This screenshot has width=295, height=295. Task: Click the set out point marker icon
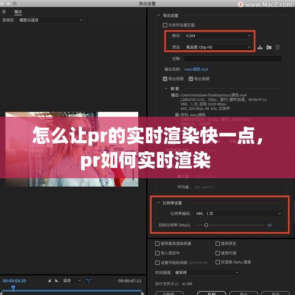pos(57,280)
